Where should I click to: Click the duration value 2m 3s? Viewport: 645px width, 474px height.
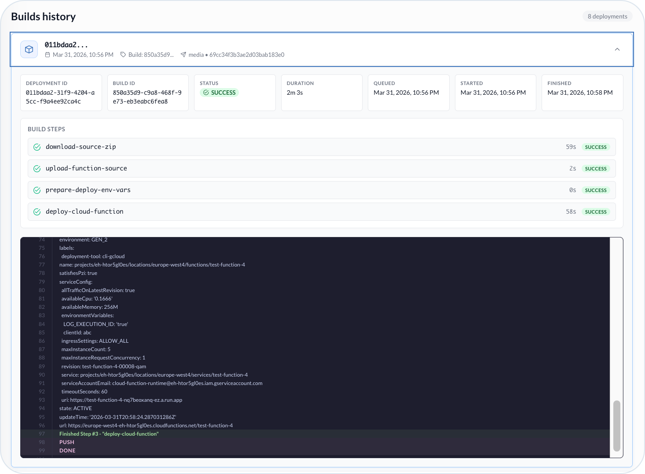click(295, 93)
